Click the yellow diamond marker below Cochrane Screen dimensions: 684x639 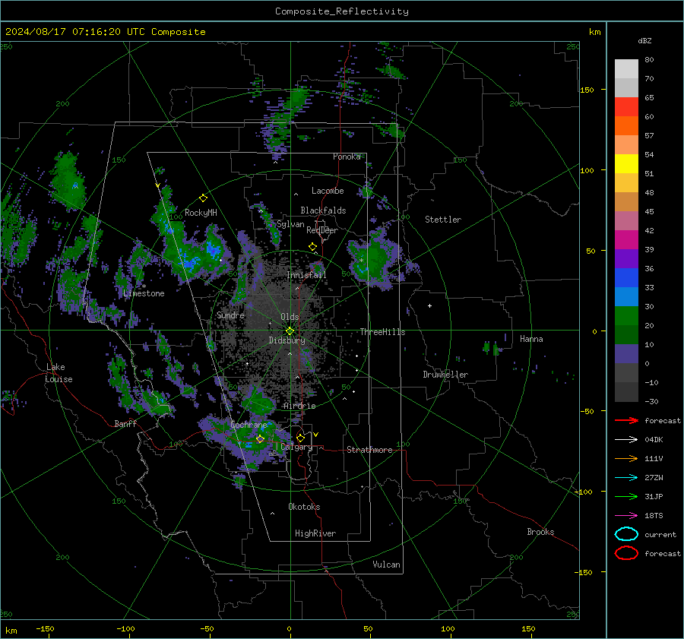[260, 438]
